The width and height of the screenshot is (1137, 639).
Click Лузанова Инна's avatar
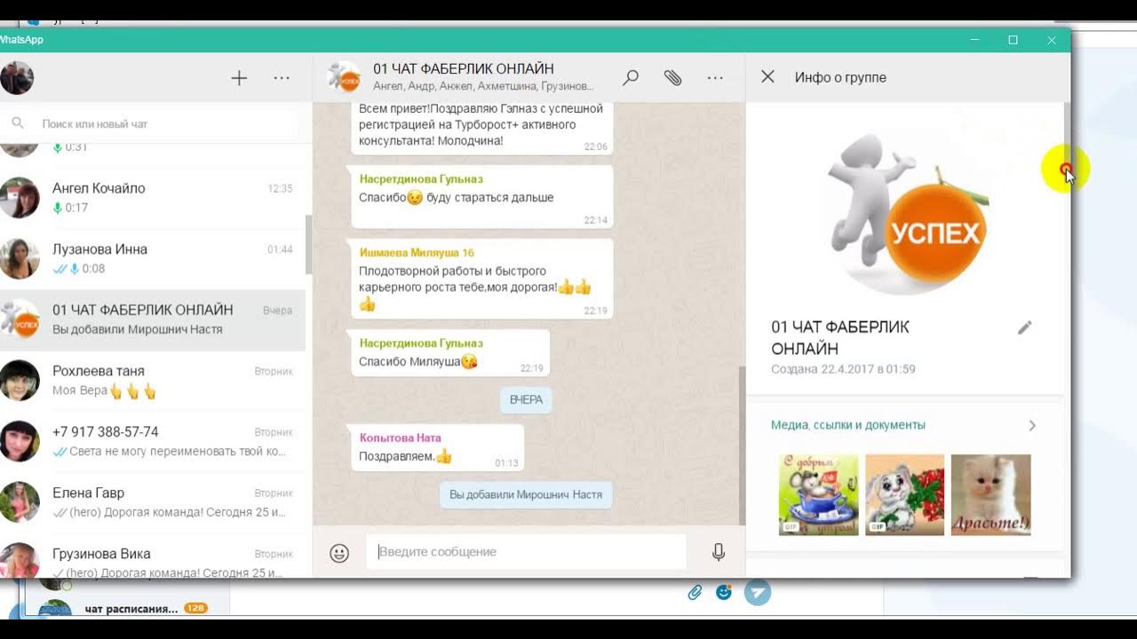pos(20,259)
